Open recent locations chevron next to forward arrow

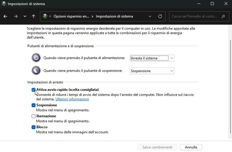[25, 16]
